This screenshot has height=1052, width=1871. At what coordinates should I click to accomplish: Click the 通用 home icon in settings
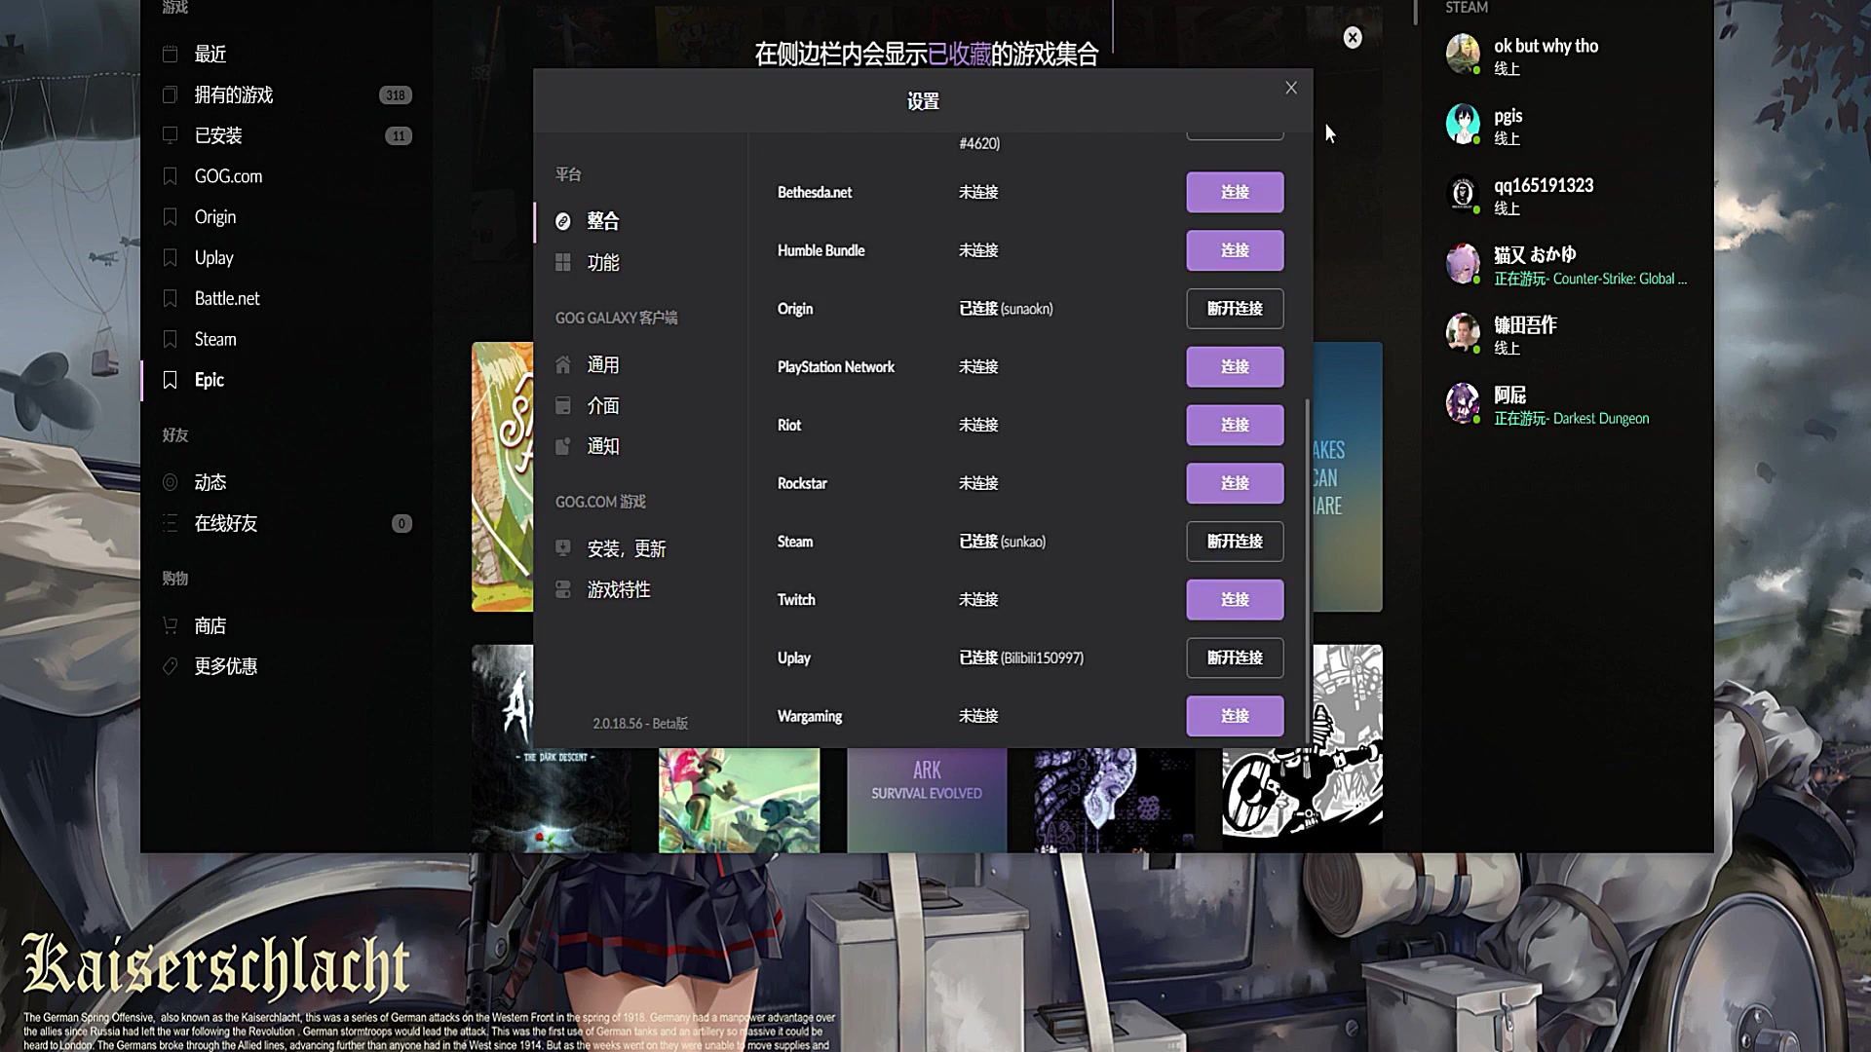(563, 365)
